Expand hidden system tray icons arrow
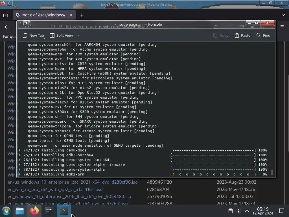This screenshot has width=289, height=217. [x=247, y=211]
